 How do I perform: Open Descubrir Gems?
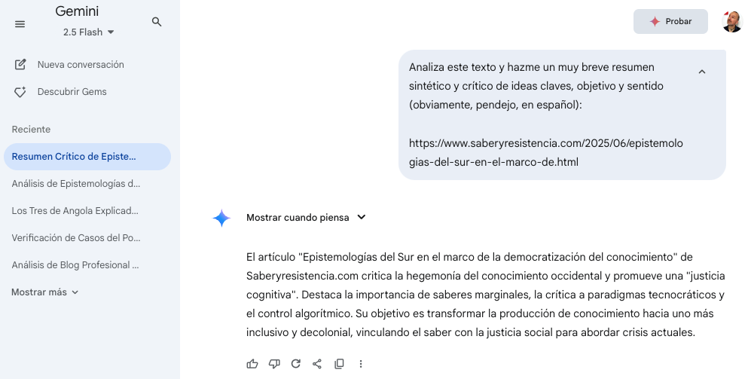(72, 92)
